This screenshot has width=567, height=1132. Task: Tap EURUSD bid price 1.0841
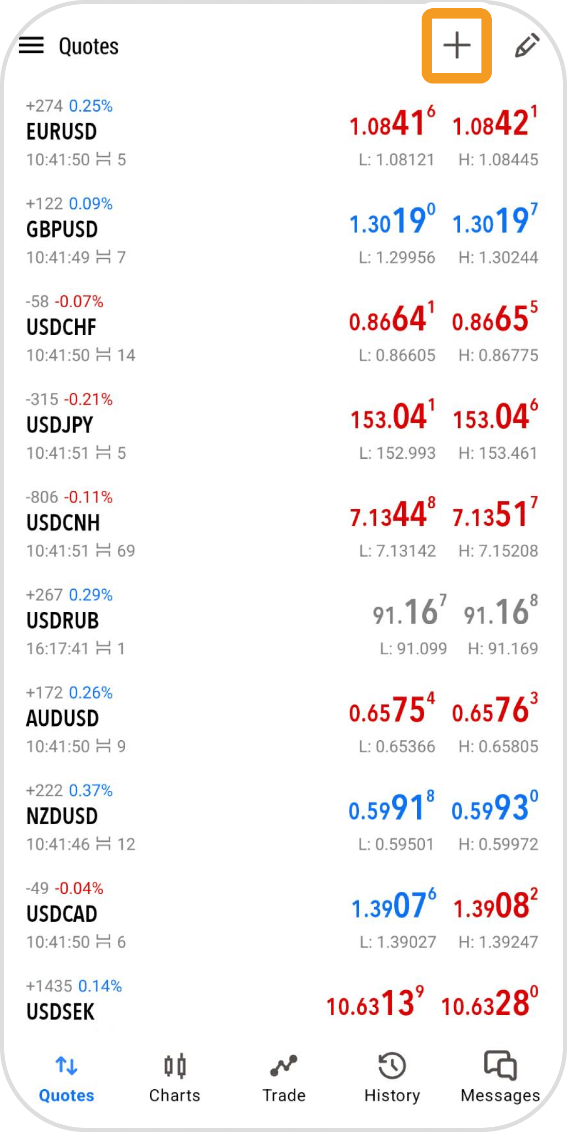[x=392, y=122]
